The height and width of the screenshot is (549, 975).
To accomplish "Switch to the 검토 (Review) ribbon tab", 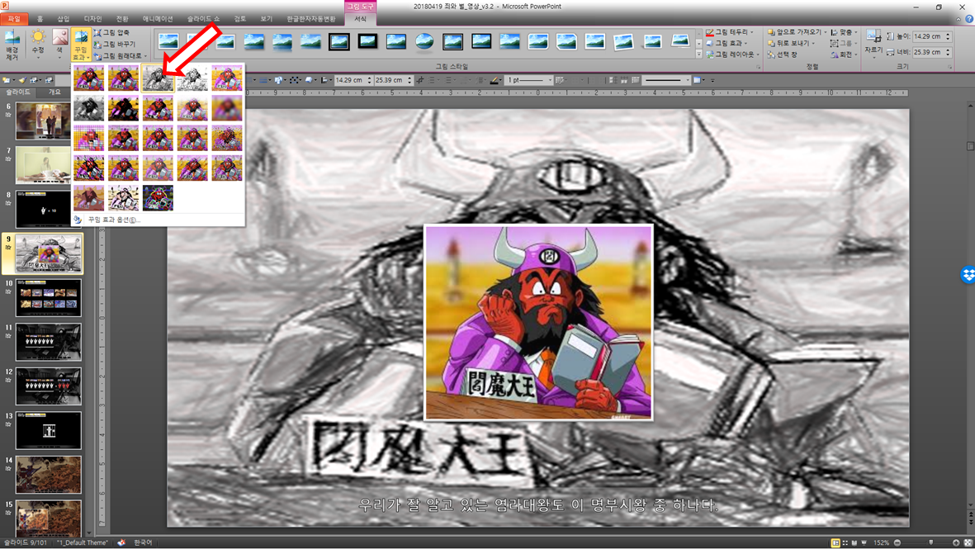I will pos(240,19).
